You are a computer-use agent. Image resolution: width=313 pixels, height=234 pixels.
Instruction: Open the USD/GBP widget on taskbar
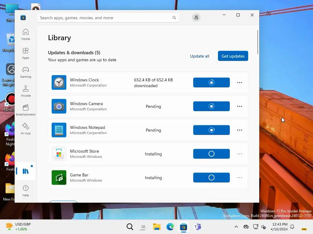point(18,227)
